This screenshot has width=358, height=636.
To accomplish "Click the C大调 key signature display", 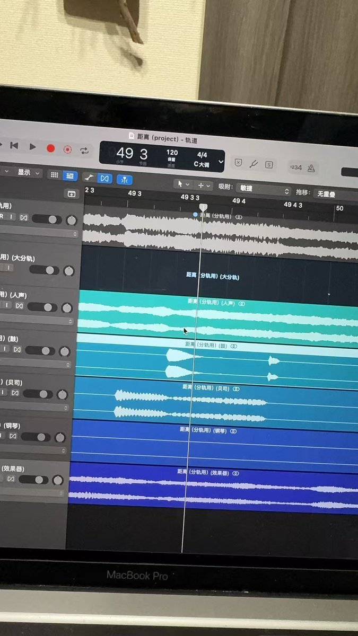I will click(202, 165).
